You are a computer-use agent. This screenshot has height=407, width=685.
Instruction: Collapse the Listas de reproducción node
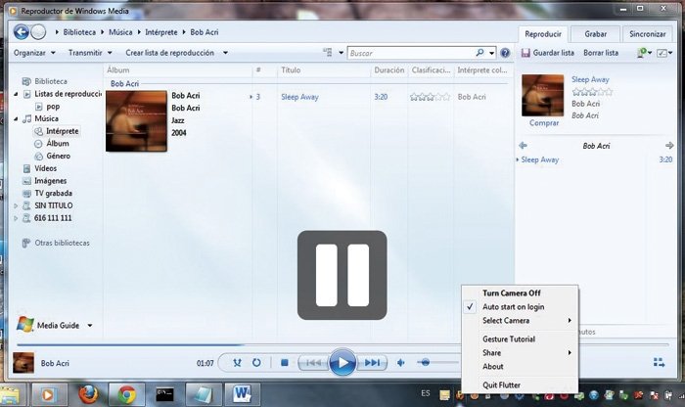click(x=16, y=94)
